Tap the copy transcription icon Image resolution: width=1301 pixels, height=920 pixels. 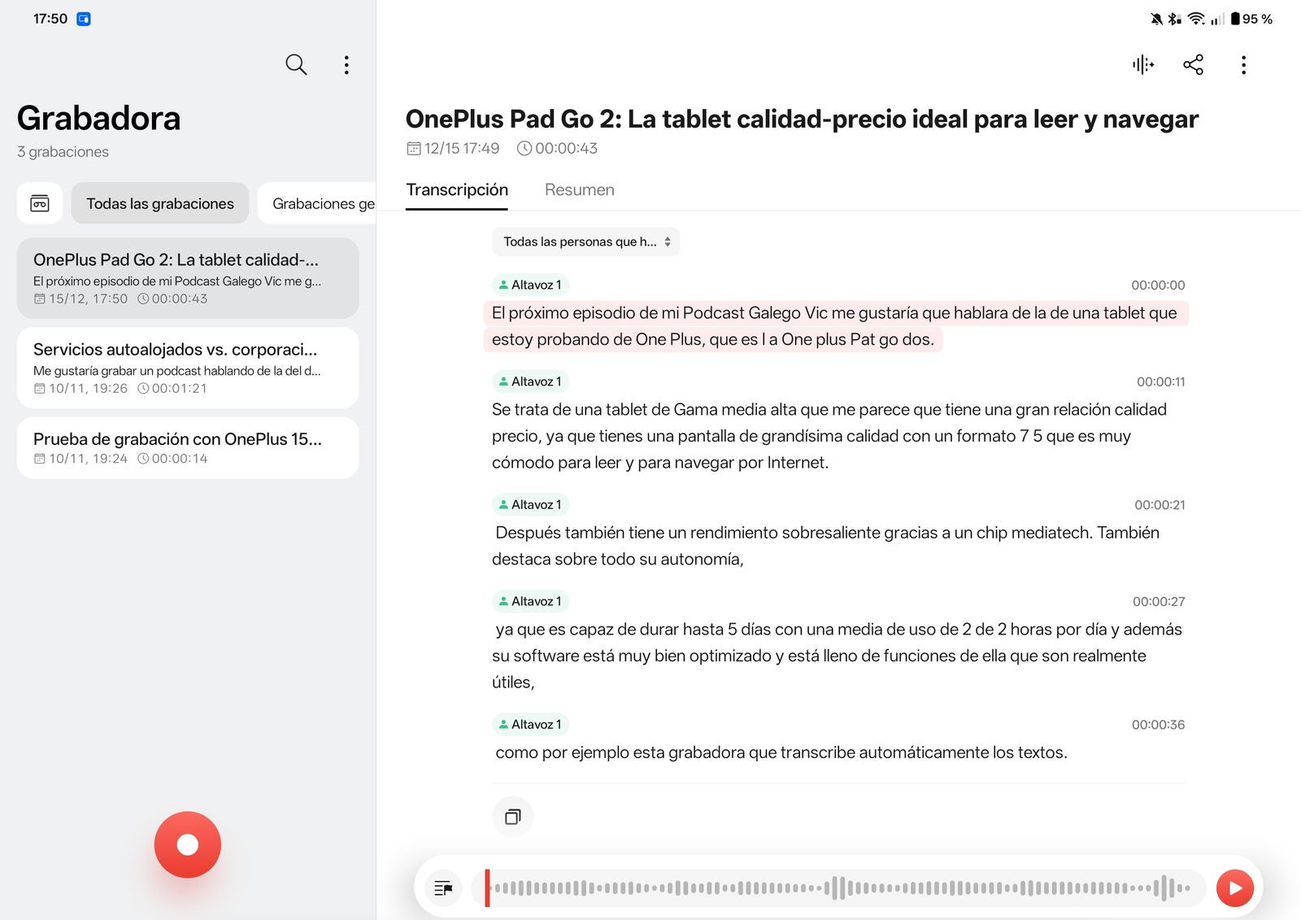512,817
